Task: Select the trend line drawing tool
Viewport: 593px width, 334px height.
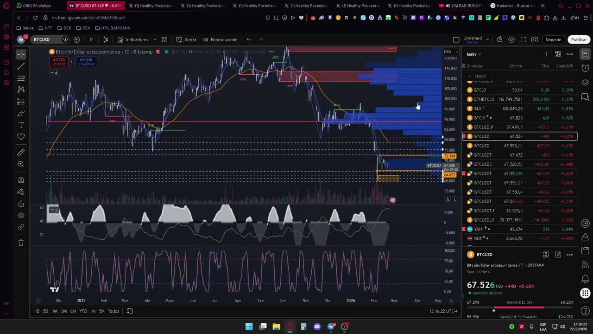Action: tap(21, 66)
